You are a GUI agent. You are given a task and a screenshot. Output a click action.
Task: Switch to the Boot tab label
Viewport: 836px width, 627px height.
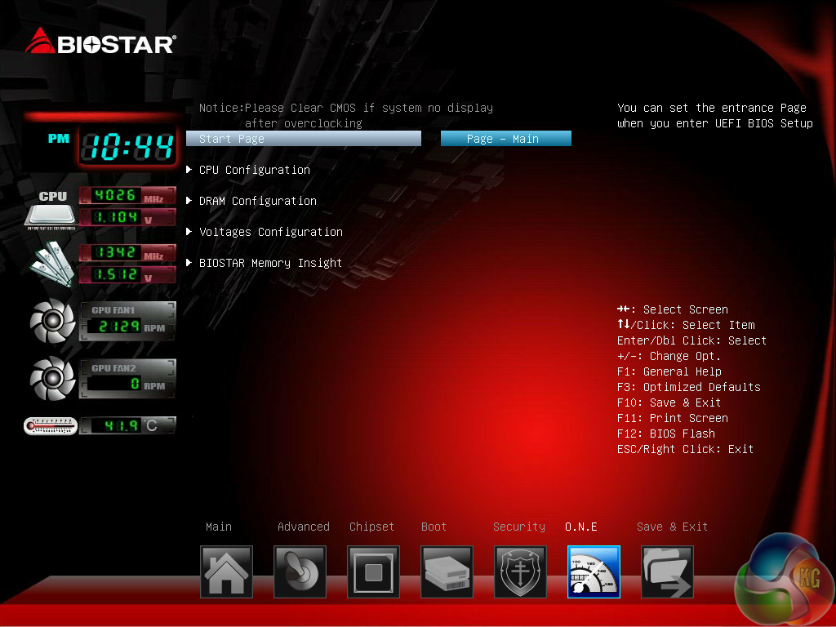click(x=434, y=527)
